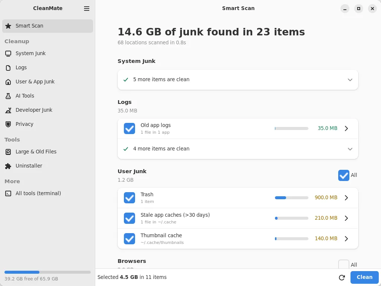Click the Browsers section heading
The width and height of the screenshot is (381, 286).
tap(132, 261)
